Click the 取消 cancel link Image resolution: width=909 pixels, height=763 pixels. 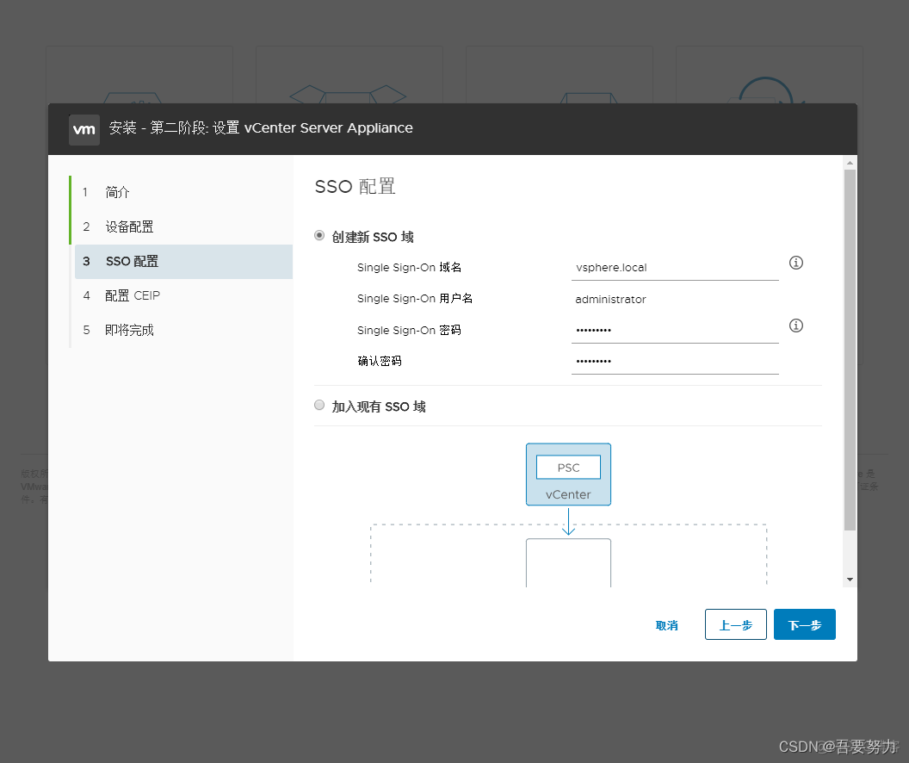point(666,625)
